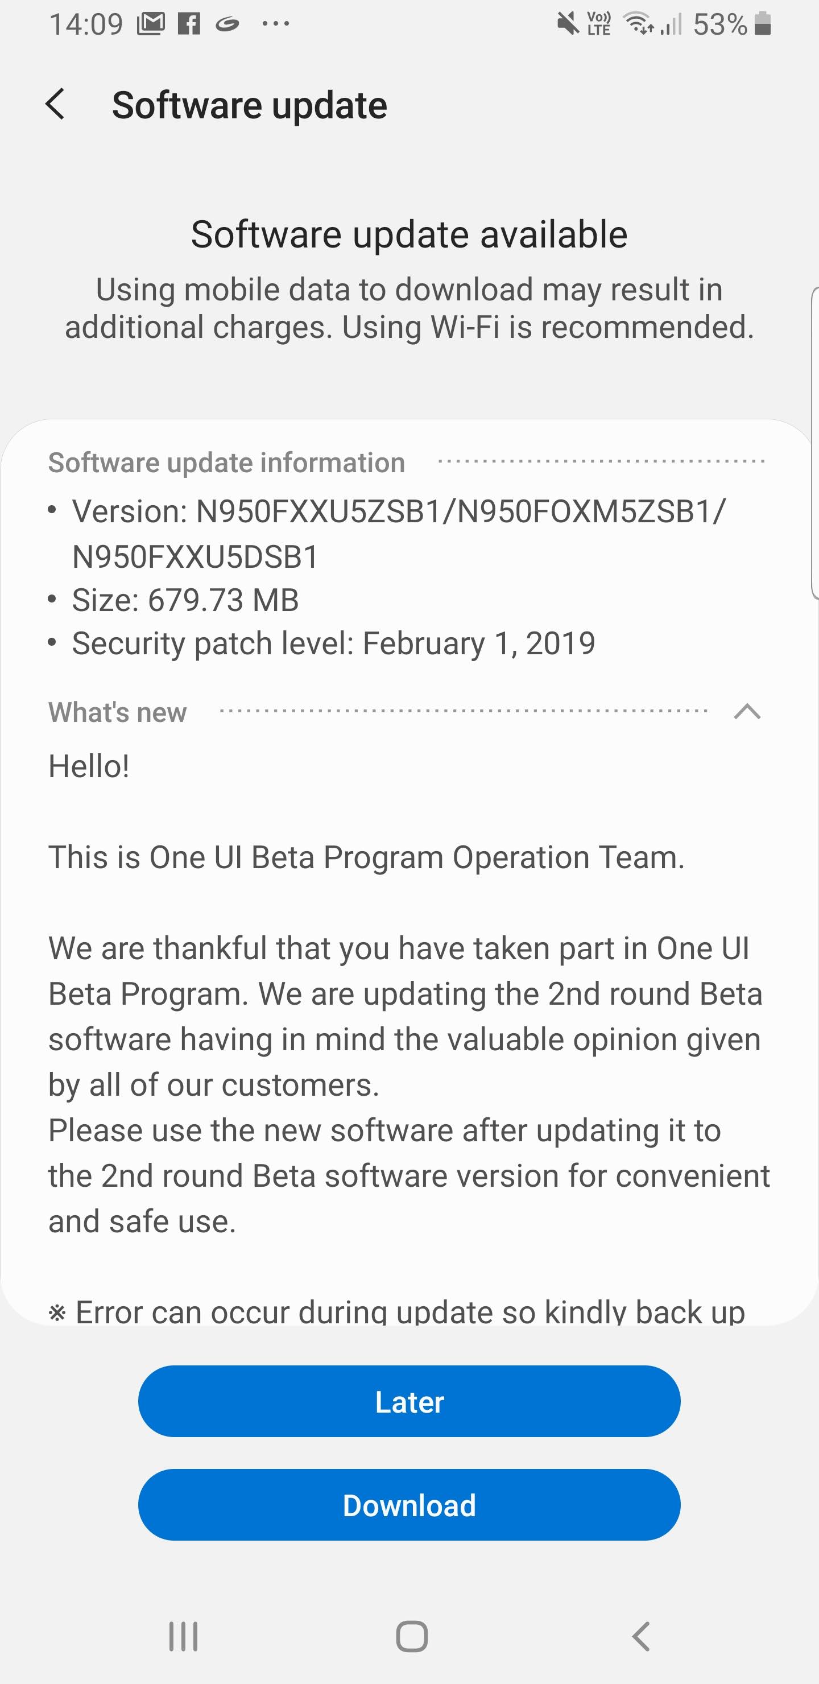Tap the Wi-Fi status icon
Viewport: 819px width, 1684px height.
click(x=639, y=25)
